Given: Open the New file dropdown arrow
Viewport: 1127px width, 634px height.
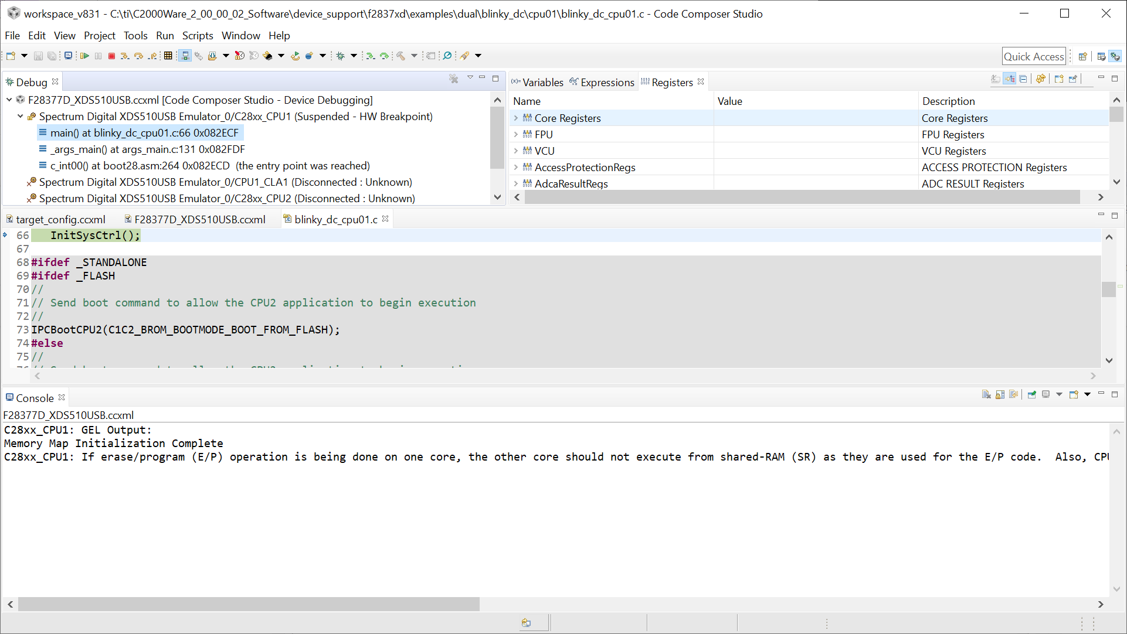Looking at the screenshot, I should click(x=24, y=56).
